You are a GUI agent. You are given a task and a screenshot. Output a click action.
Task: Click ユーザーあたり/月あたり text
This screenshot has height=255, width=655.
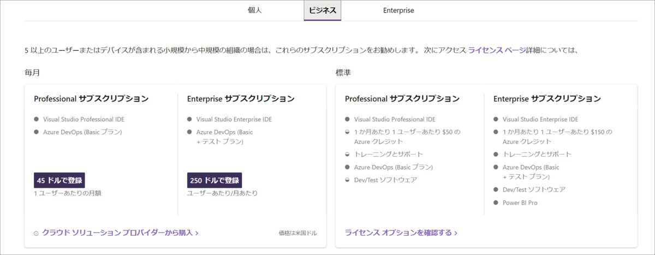point(223,193)
